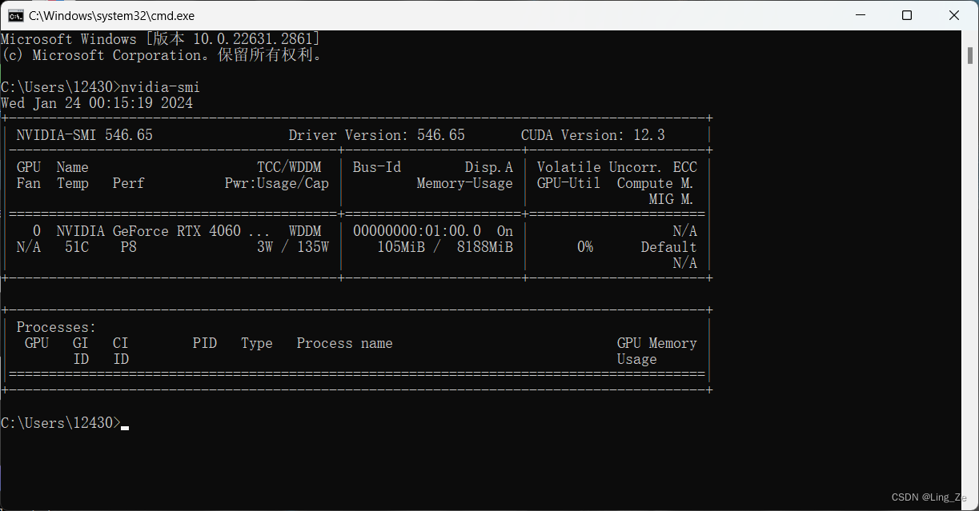Viewport: 979px width, 511px height.
Task: Minimize the cmd.exe window
Action: 861,15
